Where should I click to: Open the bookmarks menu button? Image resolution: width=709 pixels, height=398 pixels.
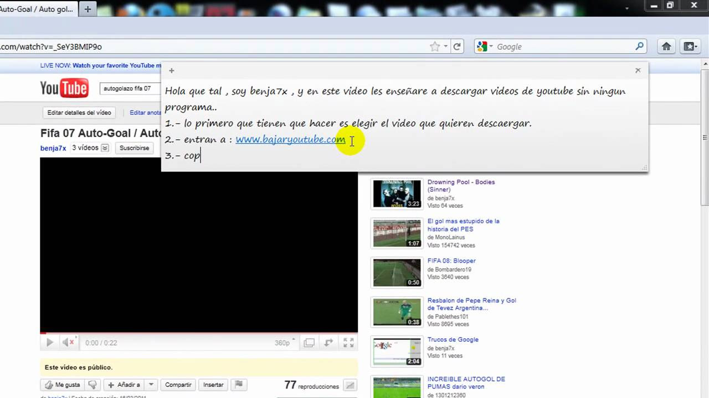pos(691,47)
